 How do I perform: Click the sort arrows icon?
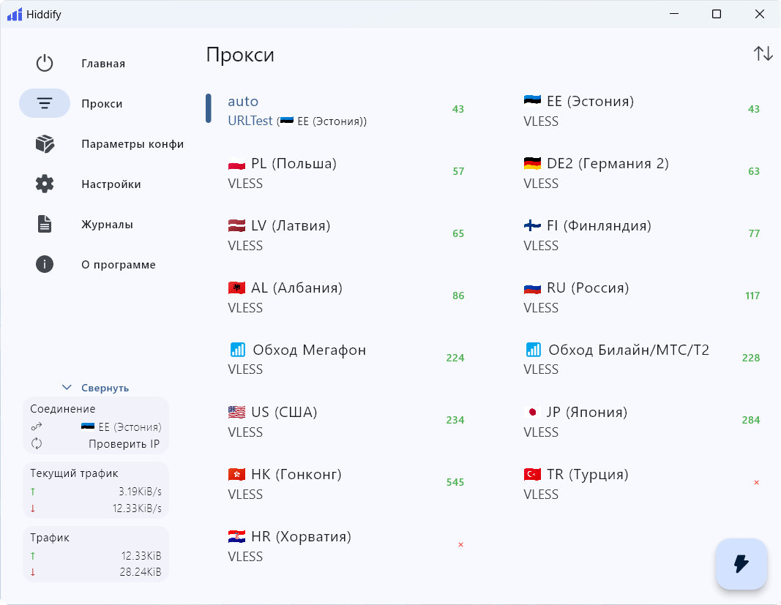click(x=763, y=54)
